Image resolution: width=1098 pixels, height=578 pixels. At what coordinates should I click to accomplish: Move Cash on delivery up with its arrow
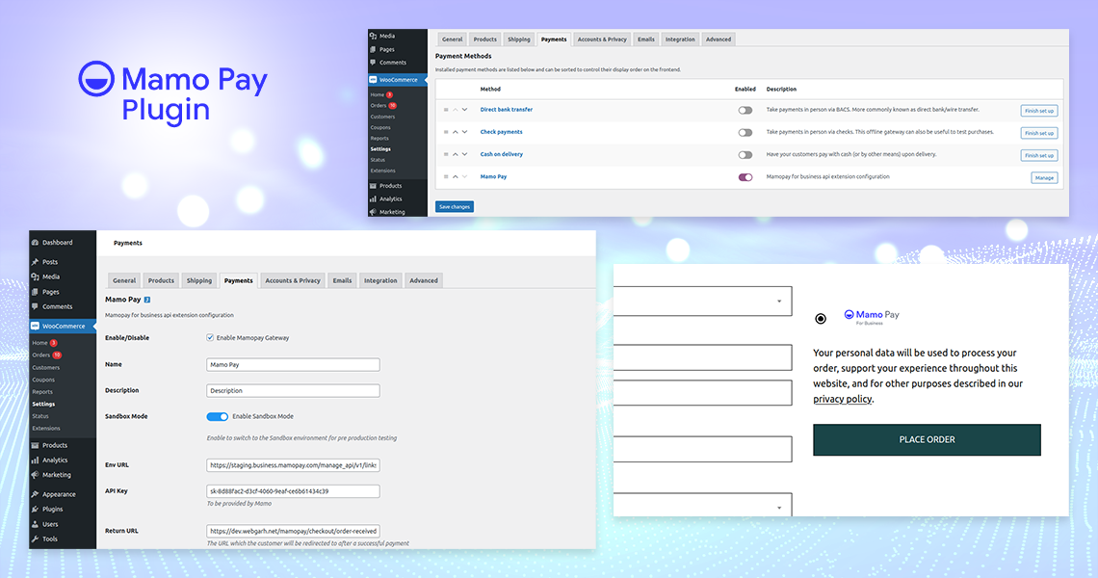pyautogui.click(x=456, y=155)
